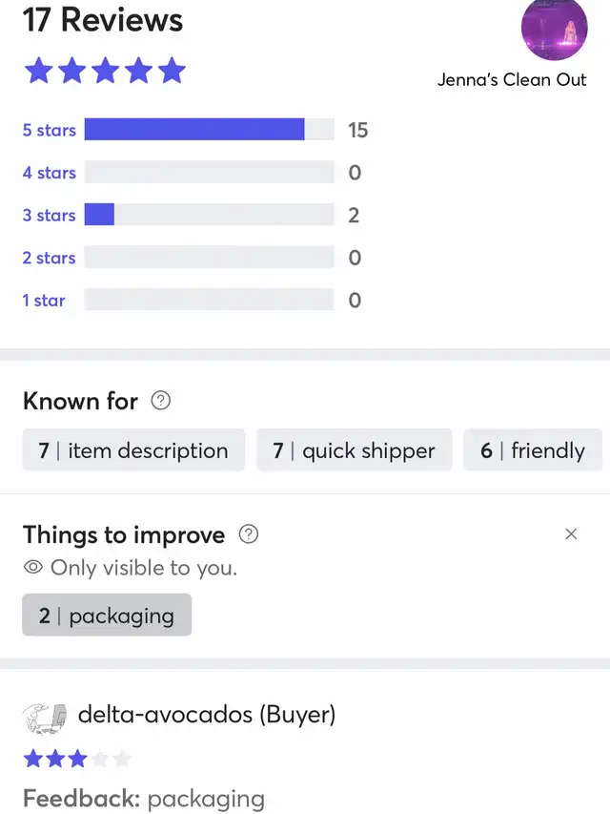Select the packaging improvement tag
Viewport: 610px width, 814px height.
point(107,616)
